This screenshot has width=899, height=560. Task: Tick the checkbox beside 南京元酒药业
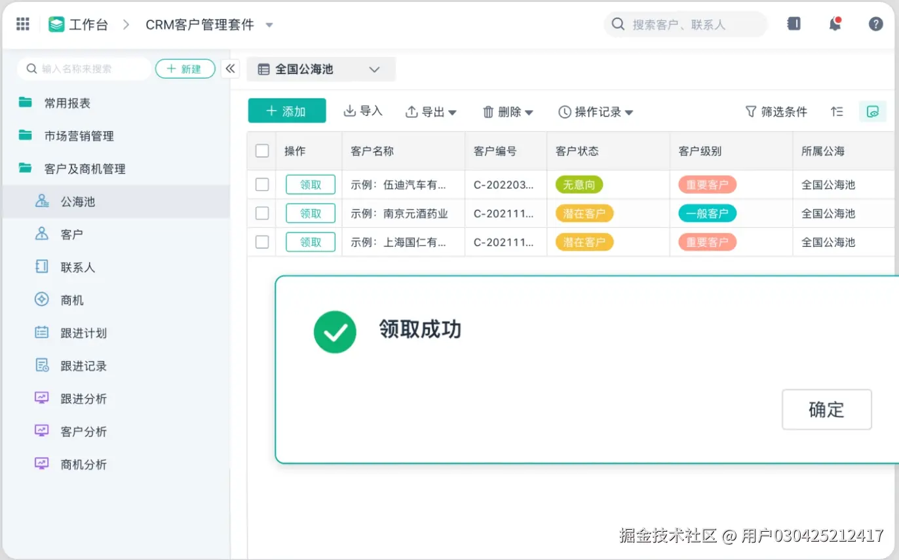(x=261, y=213)
